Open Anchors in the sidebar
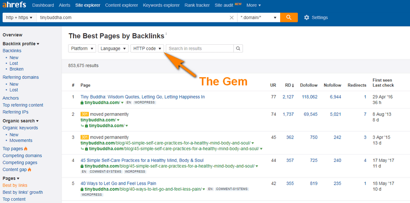Screen dimensions: 410x203 click(11, 98)
